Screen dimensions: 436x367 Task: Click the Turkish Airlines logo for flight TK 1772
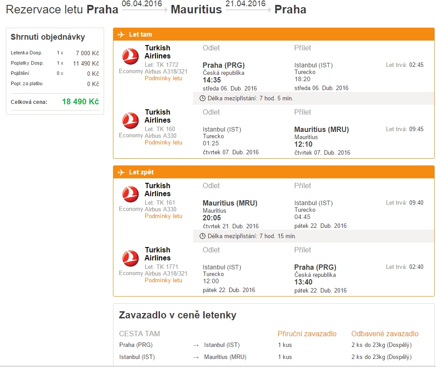click(x=130, y=56)
